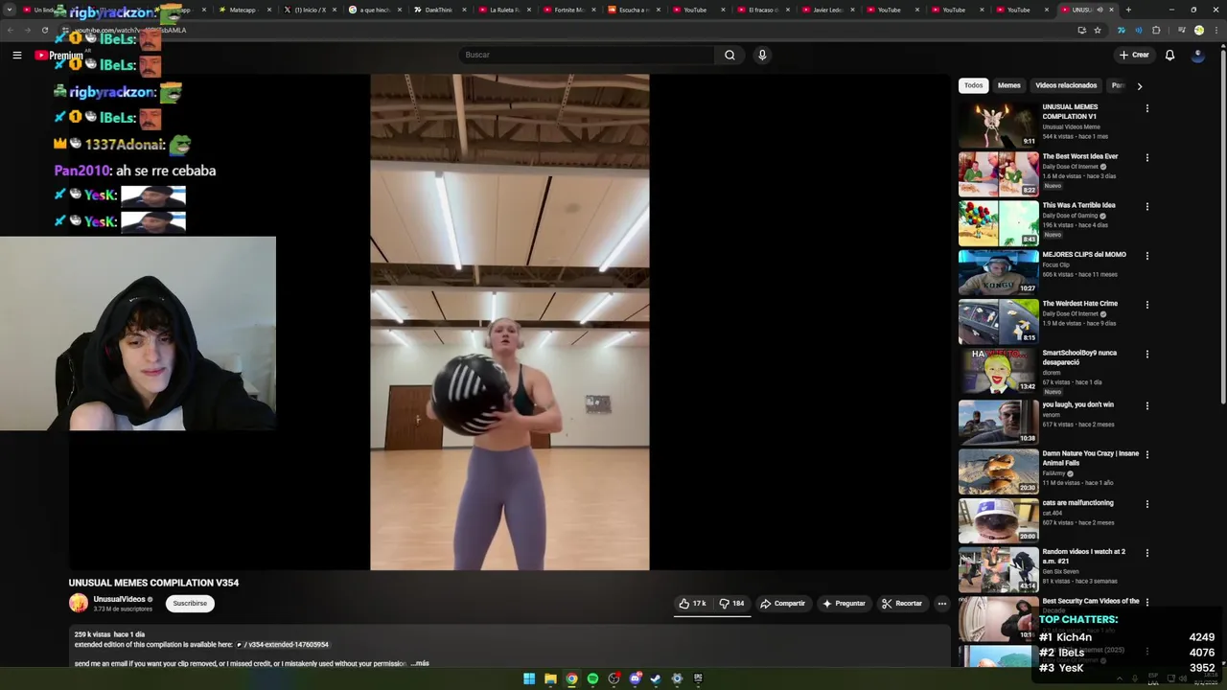
Task: Open the YouTube guide hamburger menu
Action: click(x=16, y=55)
